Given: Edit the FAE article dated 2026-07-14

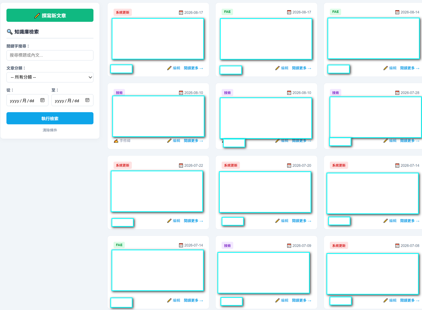Looking at the screenshot, I should pyautogui.click(x=174, y=300).
